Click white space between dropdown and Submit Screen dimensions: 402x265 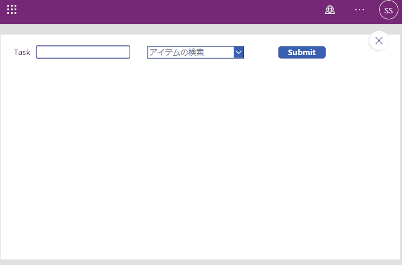260,53
